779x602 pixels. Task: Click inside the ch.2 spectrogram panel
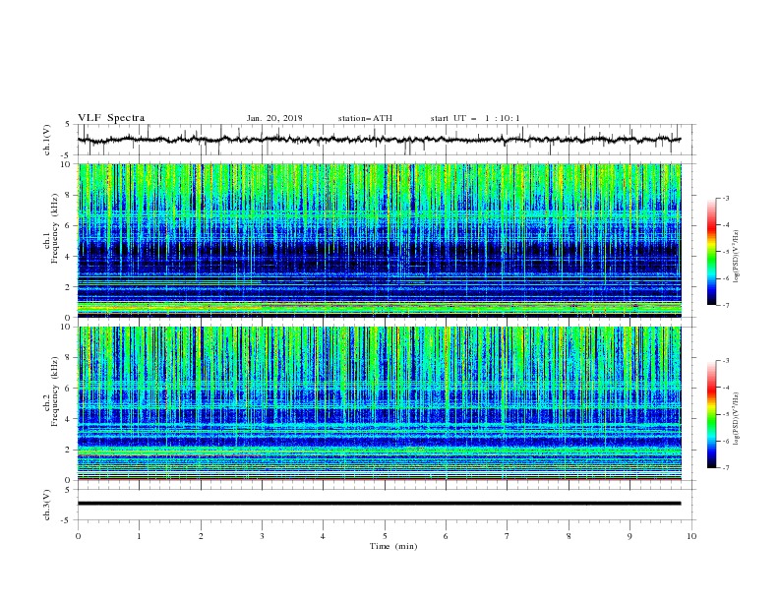[x=380, y=403]
